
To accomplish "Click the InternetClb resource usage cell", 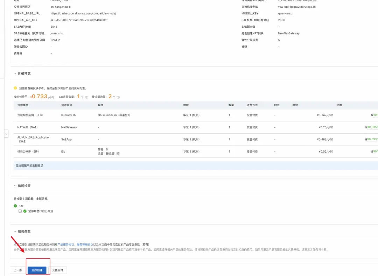I will point(69,115).
